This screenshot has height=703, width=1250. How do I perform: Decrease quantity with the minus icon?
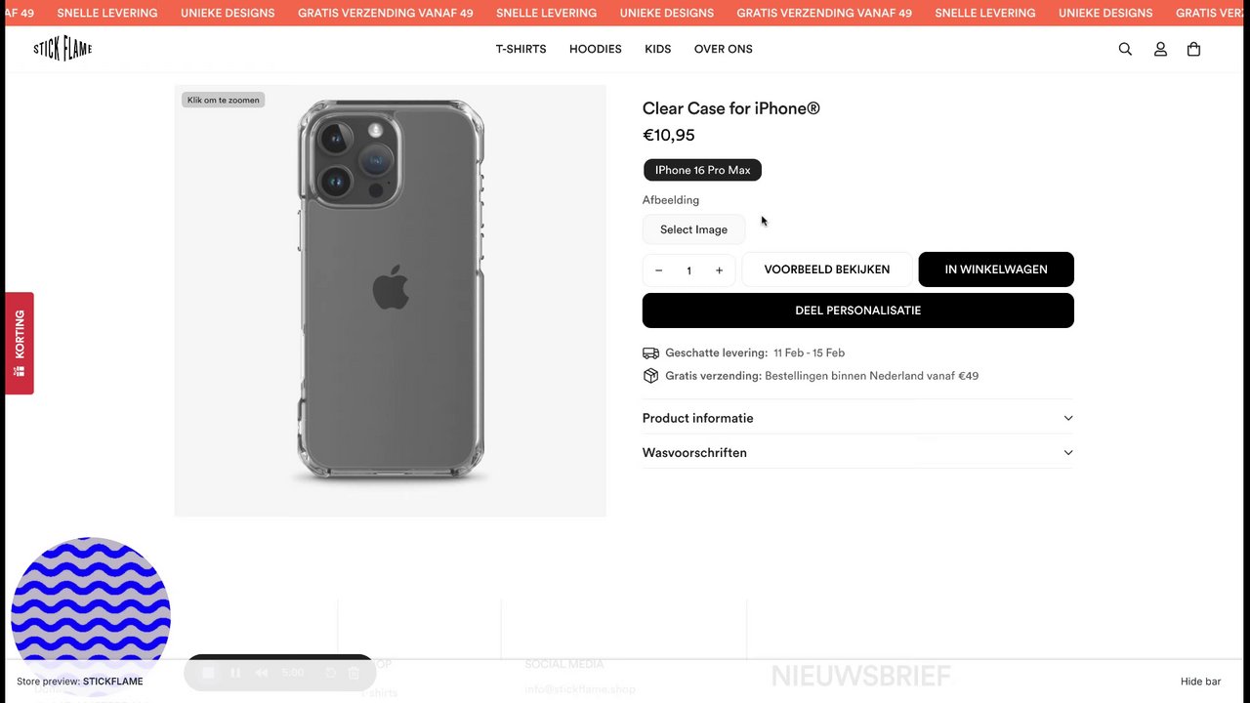click(x=659, y=270)
